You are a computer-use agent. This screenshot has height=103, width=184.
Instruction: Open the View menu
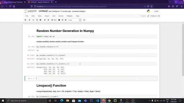[x=40, y=16]
